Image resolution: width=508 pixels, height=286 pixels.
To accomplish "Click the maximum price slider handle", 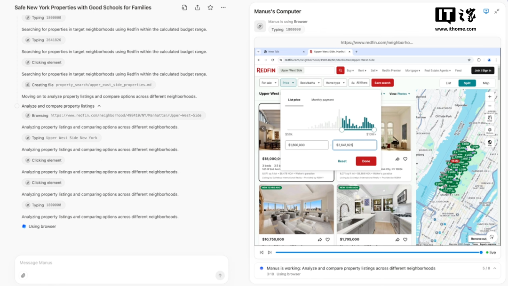I will [374, 130].
